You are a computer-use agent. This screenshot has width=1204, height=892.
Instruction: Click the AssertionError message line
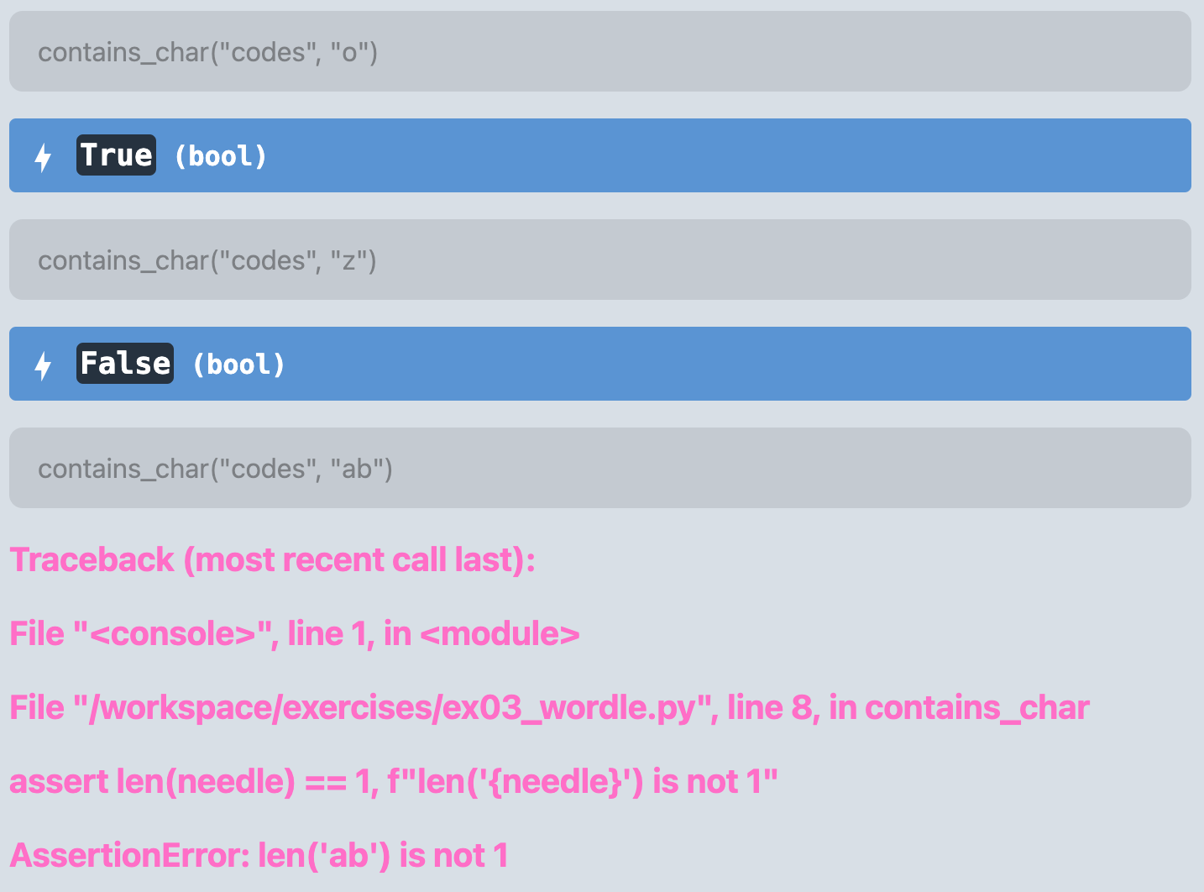259,856
